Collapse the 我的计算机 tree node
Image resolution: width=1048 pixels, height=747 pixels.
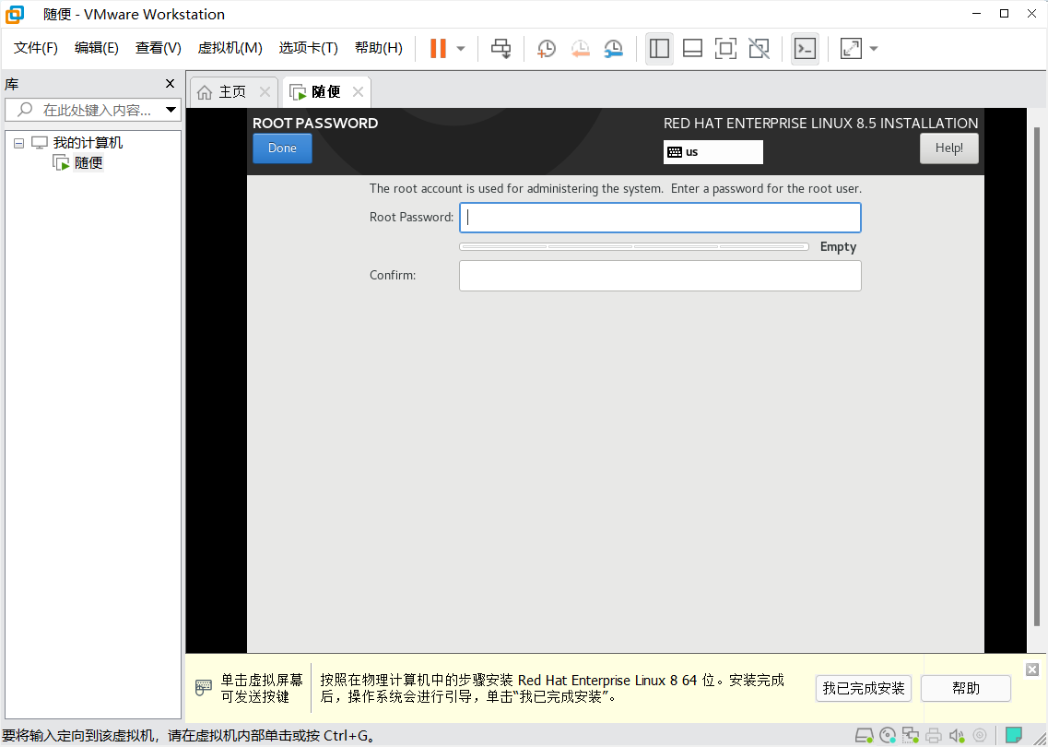[18, 143]
